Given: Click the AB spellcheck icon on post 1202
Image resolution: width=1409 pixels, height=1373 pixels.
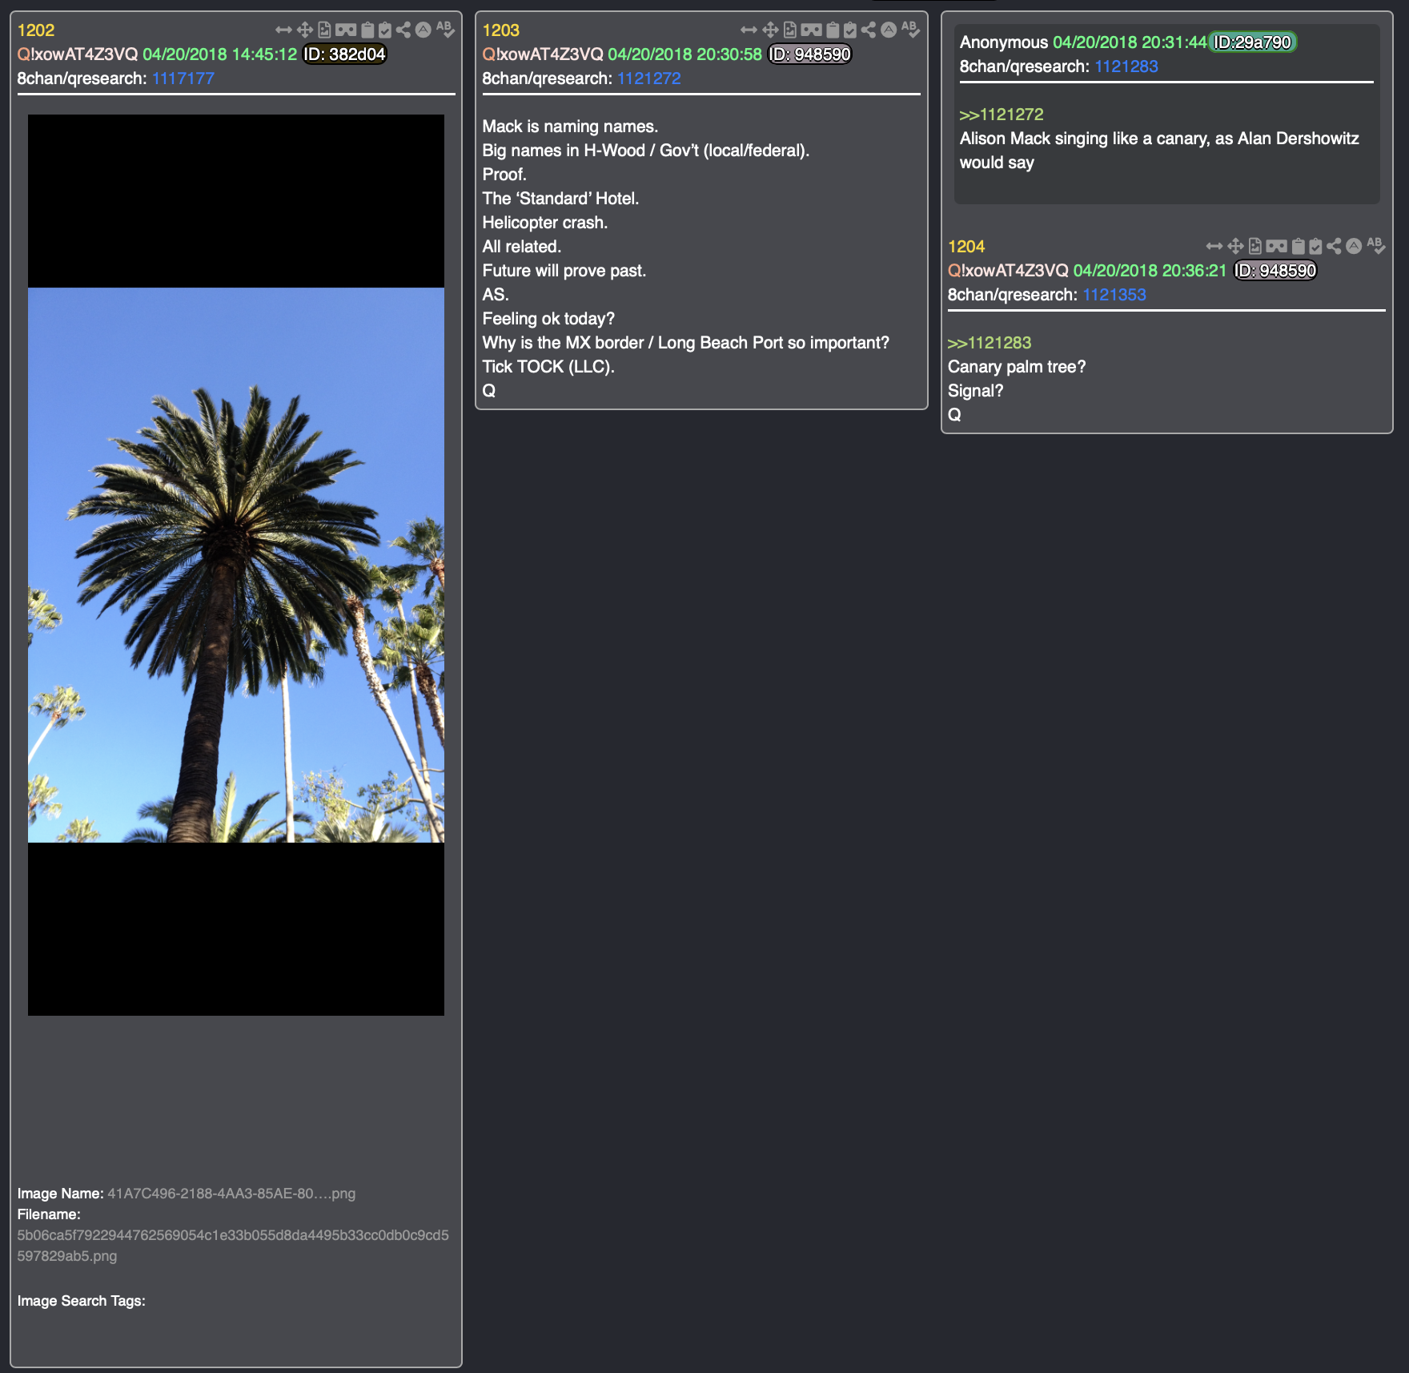Looking at the screenshot, I should coord(445,30).
